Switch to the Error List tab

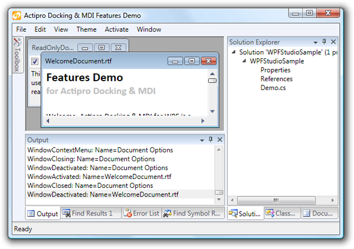142,213
